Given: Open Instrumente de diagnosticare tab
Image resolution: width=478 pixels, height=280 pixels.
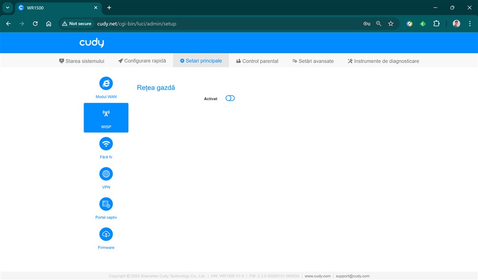Looking at the screenshot, I should tap(383, 61).
